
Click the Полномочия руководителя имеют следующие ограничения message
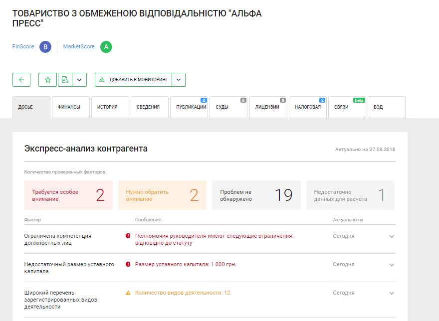pyautogui.click(x=214, y=239)
